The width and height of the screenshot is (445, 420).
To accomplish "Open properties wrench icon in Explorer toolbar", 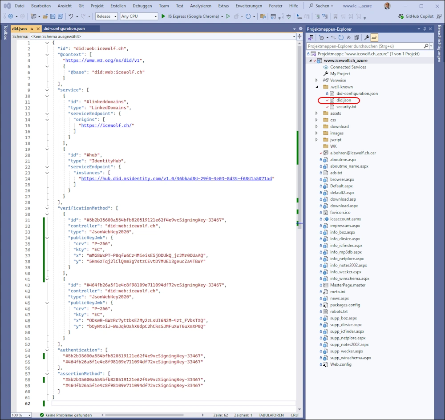I will [x=367, y=38].
